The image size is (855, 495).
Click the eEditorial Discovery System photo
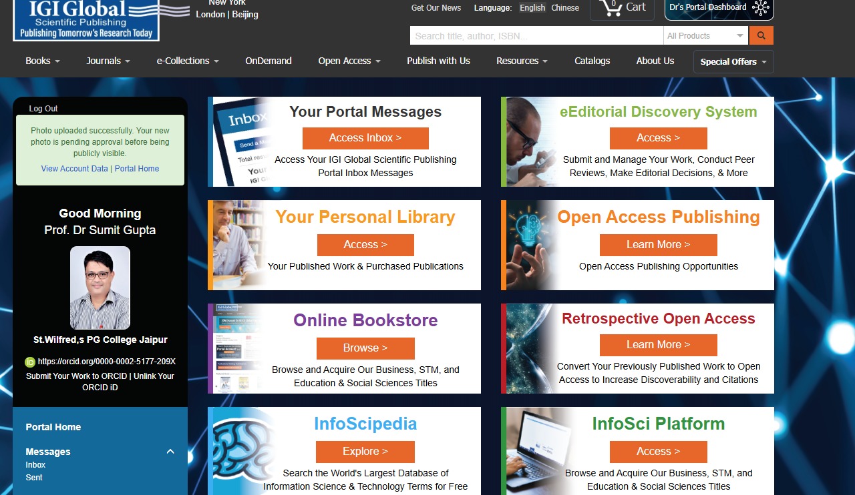click(x=532, y=141)
